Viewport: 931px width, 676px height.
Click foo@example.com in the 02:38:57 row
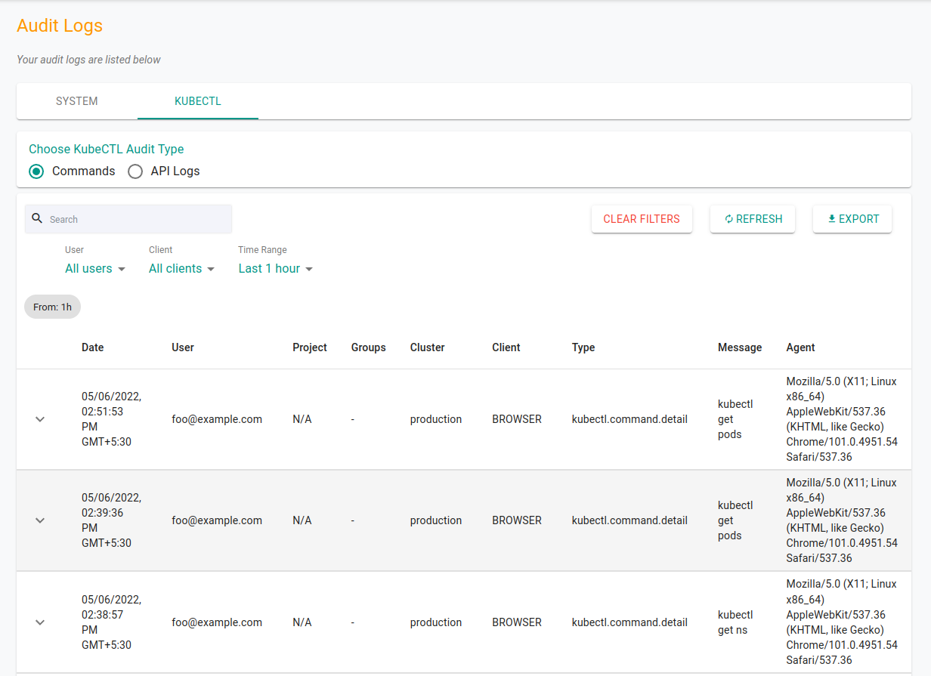(217, 622)
